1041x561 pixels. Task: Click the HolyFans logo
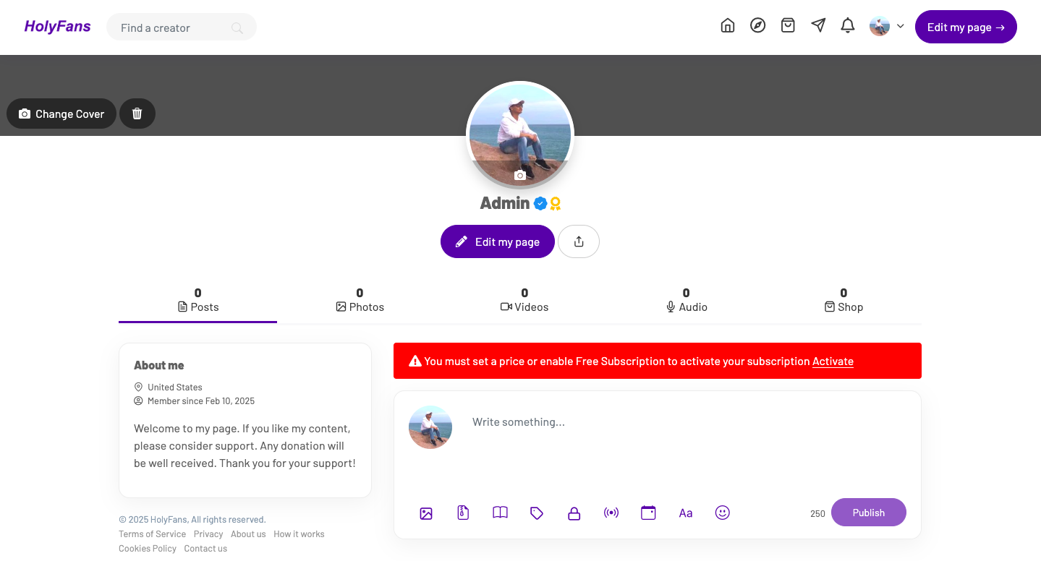pos(58,27)
